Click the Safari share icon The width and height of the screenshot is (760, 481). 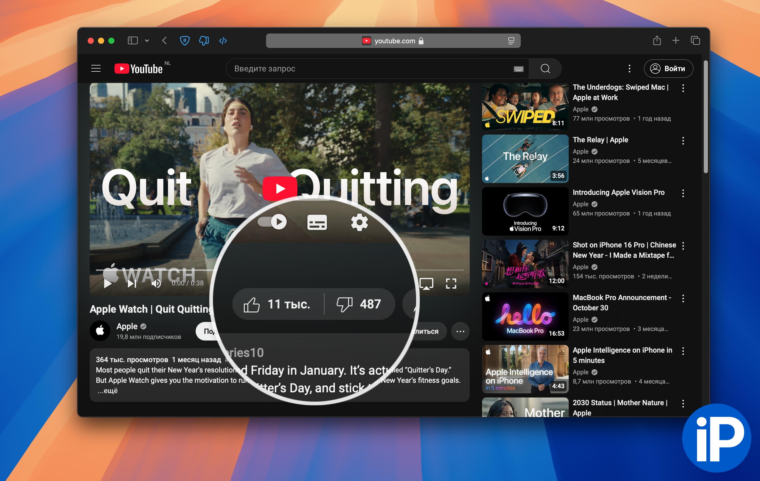(x=657, y=41)
